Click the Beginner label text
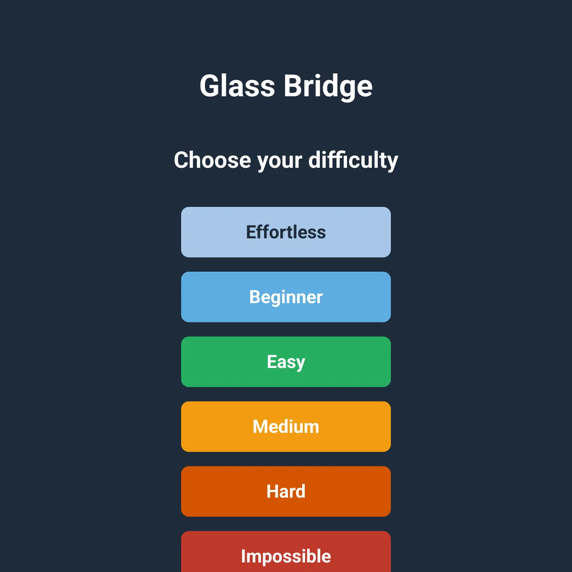Image resolution: width=572 pixels, height=572 pixels. tap(286, 297)
